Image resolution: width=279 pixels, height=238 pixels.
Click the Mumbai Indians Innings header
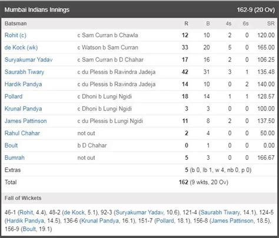(x=139, y=9)
